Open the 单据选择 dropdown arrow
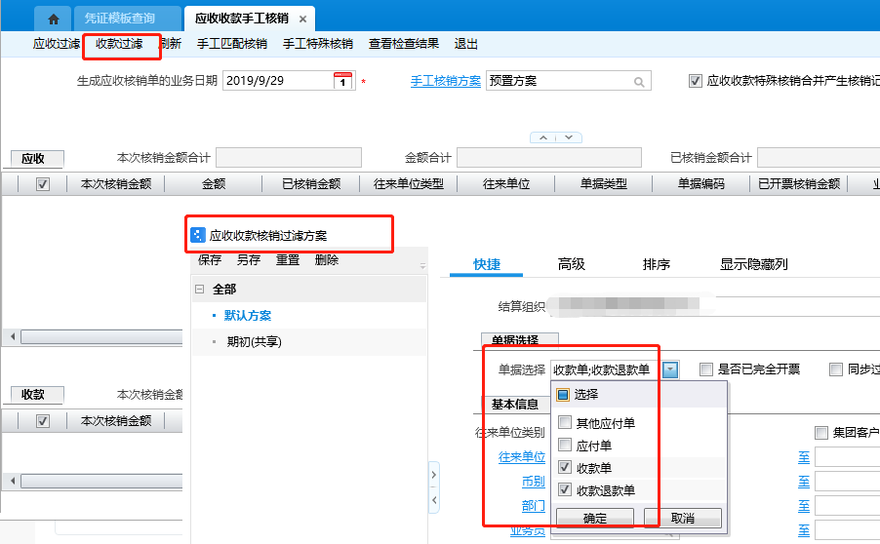This screenshot has width=880, height=544. [670, 369]
